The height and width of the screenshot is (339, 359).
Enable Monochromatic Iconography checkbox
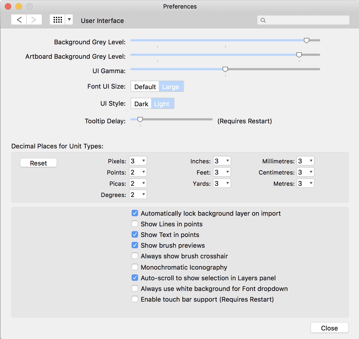click(x=135, y=267)
